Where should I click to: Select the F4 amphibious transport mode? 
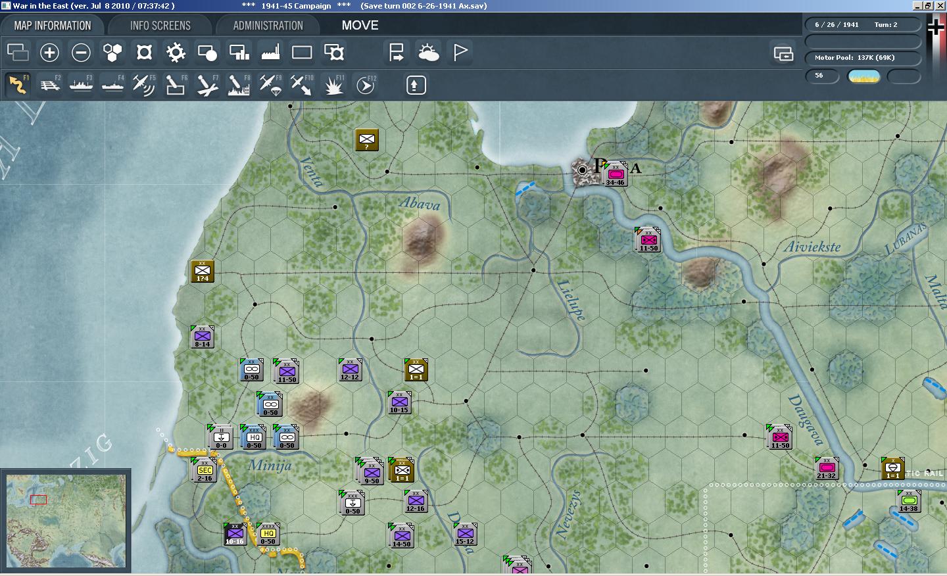click(x=113, y=85)
